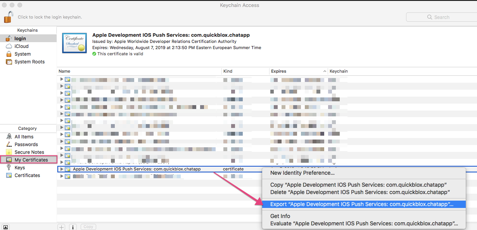Image resolution: width=477 pixels, height=230 pixels.
Task: Click the Copy button in bottom bar
Action: pyautogui.click(x=88, y=227)
